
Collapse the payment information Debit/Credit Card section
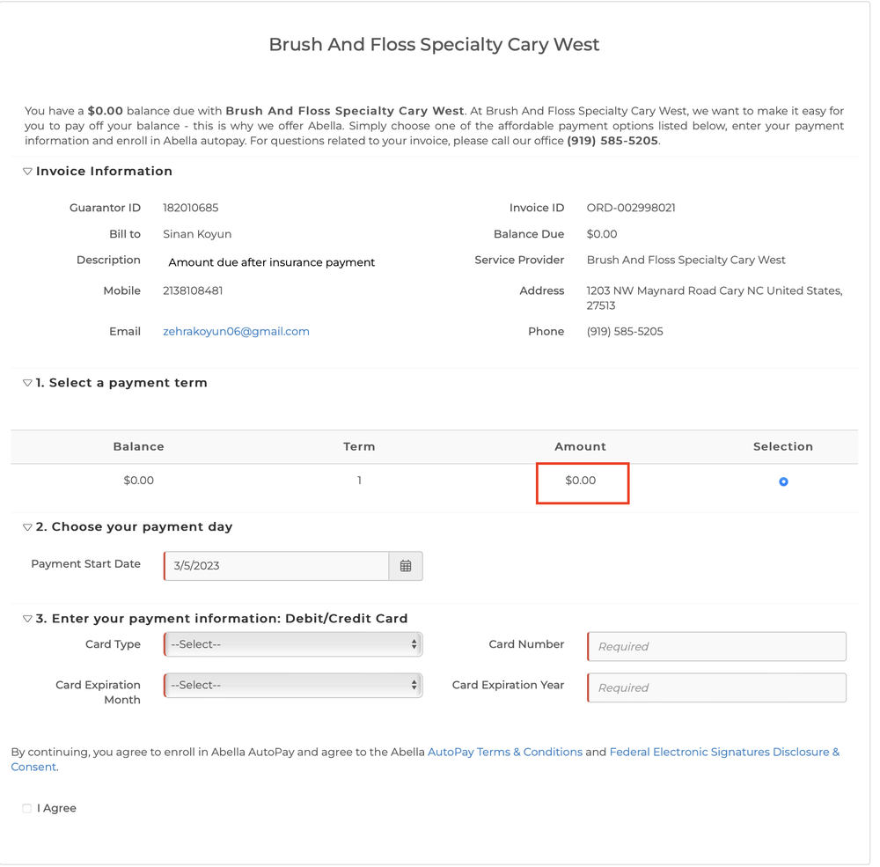tap(27, 619)
